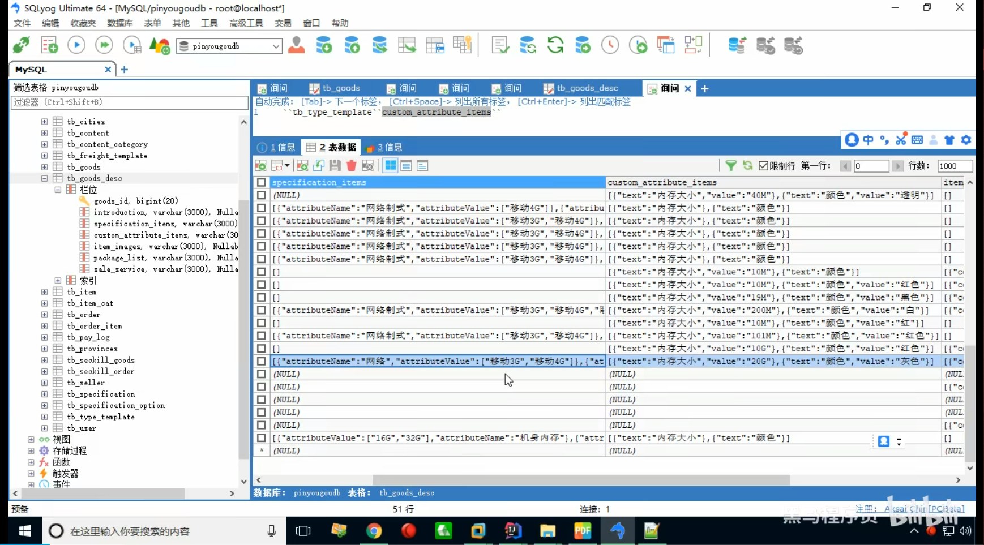Click the 第一行 first row input field
Screen dimensions: 984x545
click(x=871, y=166)
